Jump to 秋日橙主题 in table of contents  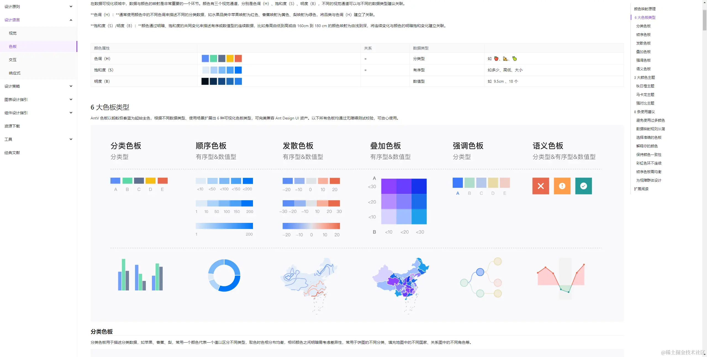[x=645, y=86]
